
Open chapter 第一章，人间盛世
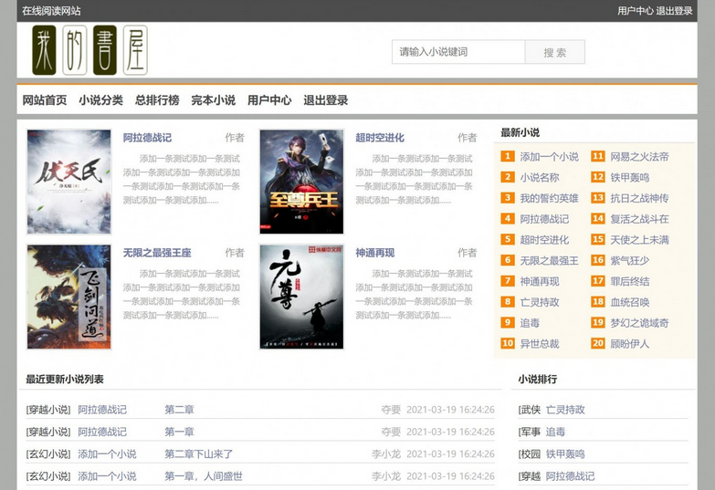pyautogui.click(x=204, y=476)
